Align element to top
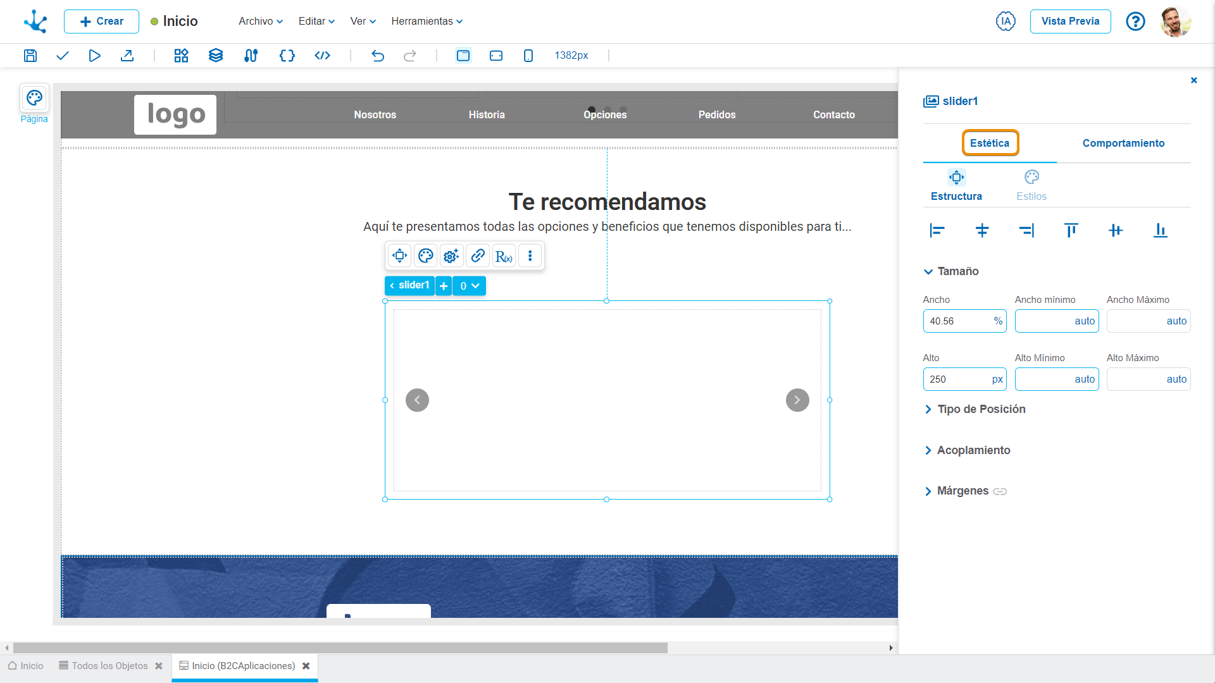Image resolution: width=1215 pixels, height=683 pixels. point(1071,231)
